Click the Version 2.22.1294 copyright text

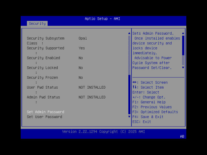tap(103, 131)
